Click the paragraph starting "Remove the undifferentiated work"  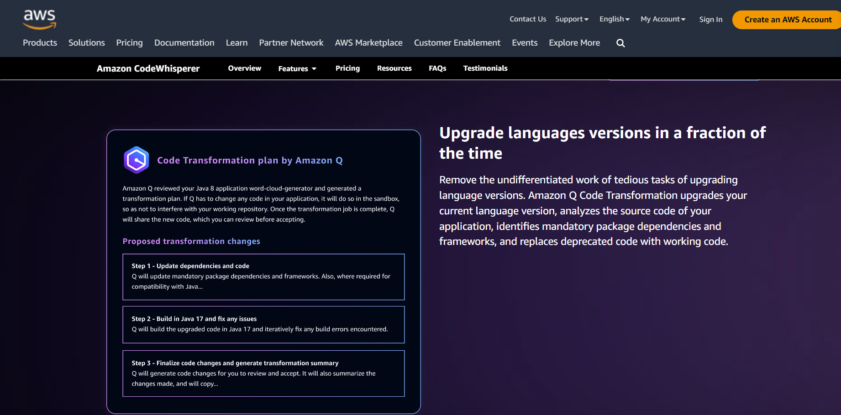pyautogui.click(x=593, y=211)
